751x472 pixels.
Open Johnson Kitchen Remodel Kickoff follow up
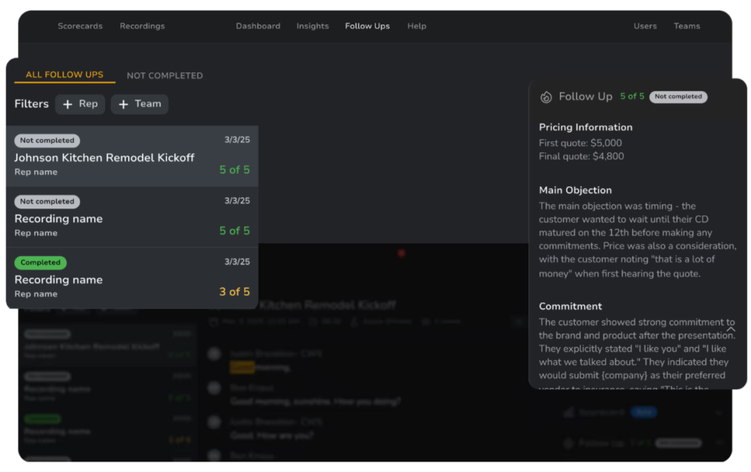[x=132, y=156]
